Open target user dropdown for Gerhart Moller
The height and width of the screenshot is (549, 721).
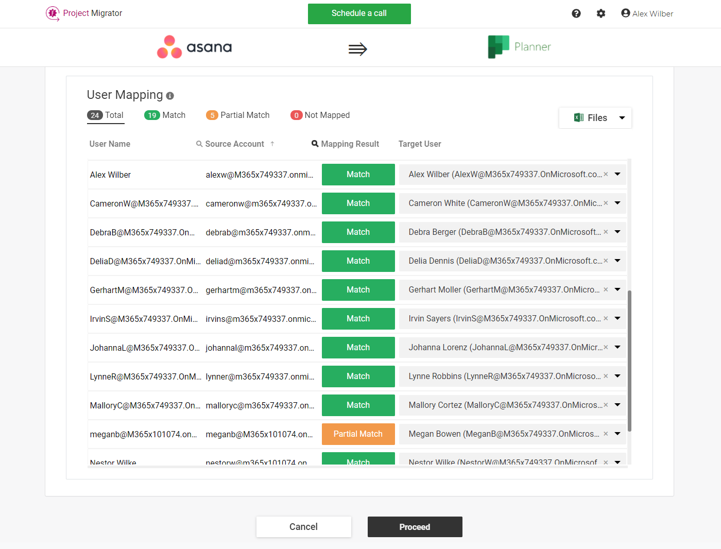[x=617, y=289]
